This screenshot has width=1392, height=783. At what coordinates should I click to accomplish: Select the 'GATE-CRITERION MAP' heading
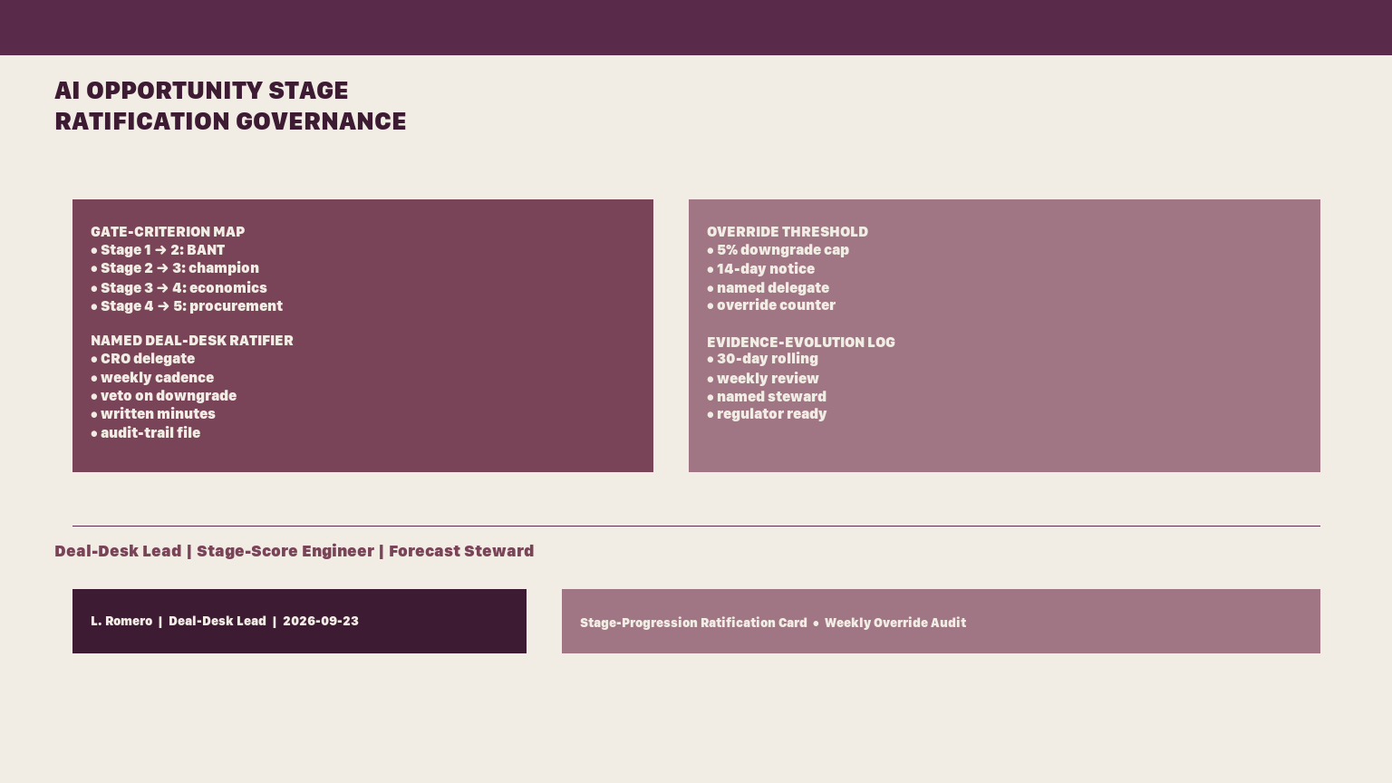point(168,232)
